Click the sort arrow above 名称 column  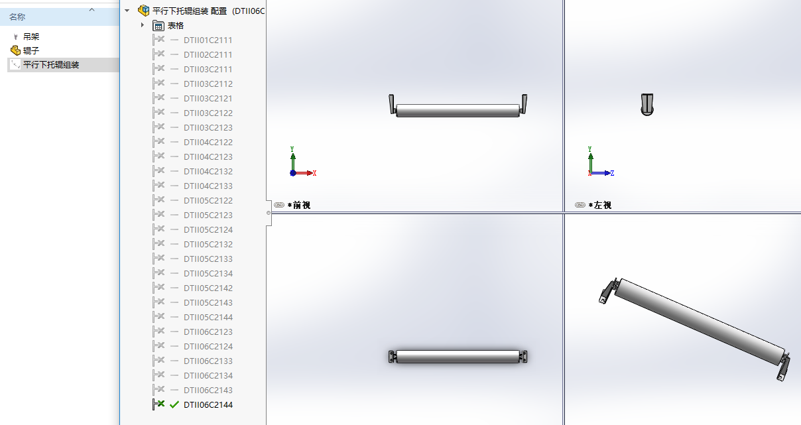coord(92,9)
